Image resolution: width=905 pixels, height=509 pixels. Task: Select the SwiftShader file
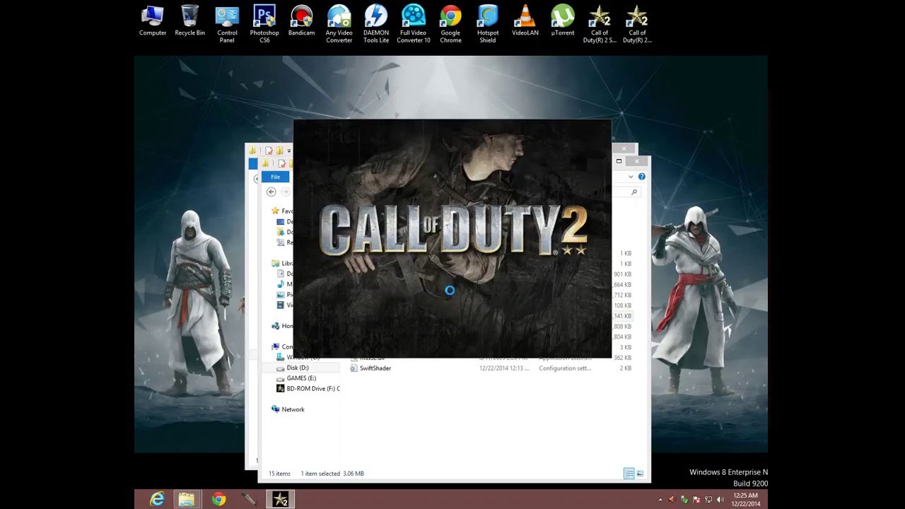tap(375, 368)
